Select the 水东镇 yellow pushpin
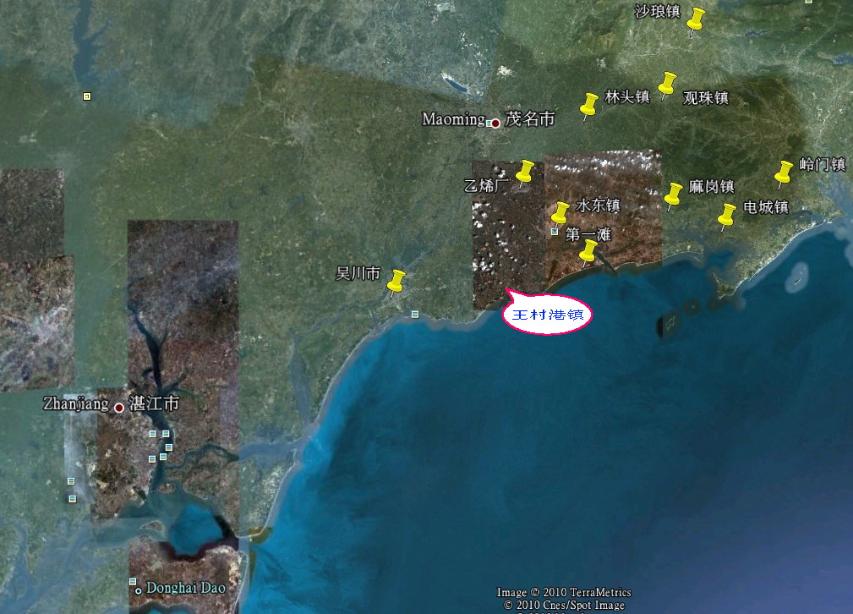The height and width of the screenshot is (614, 853). tap(560, 212)
